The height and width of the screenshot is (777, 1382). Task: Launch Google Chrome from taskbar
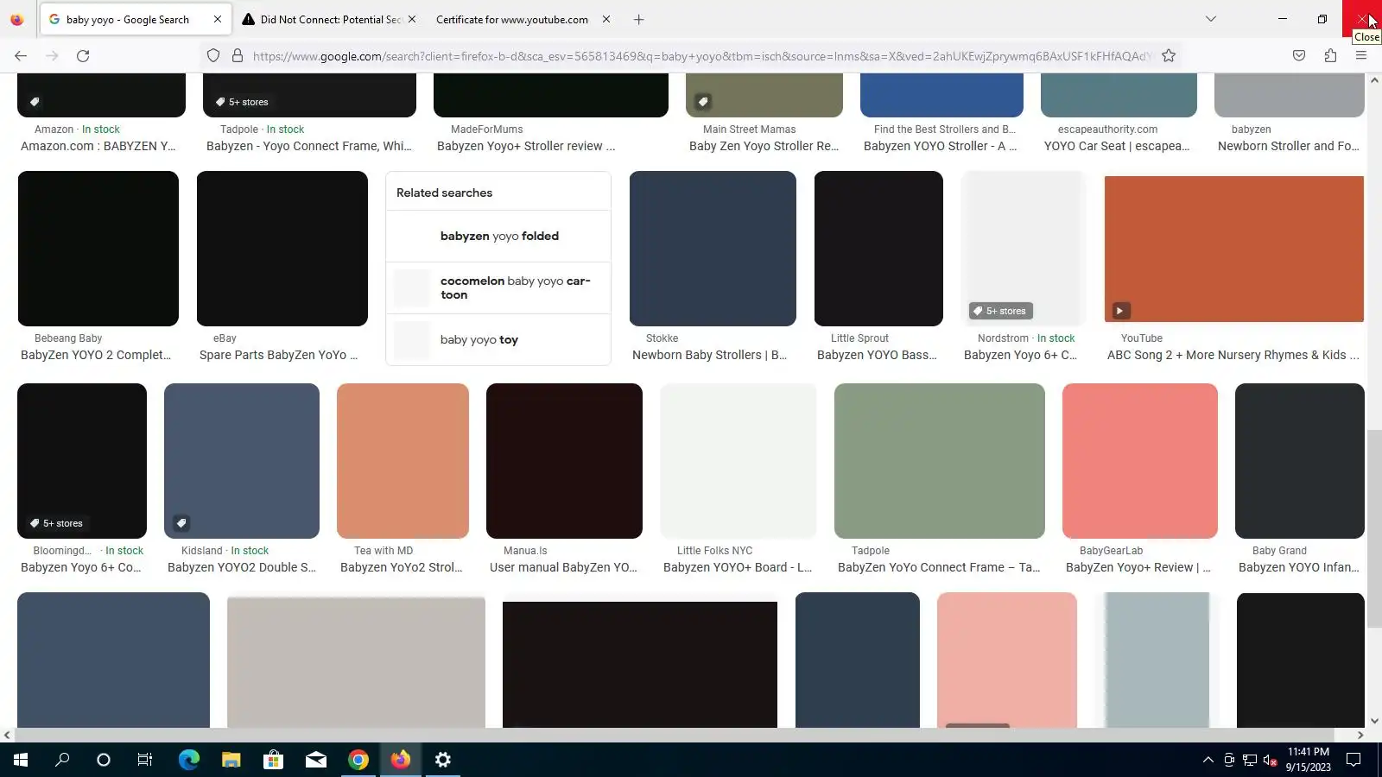click(358, 760)
